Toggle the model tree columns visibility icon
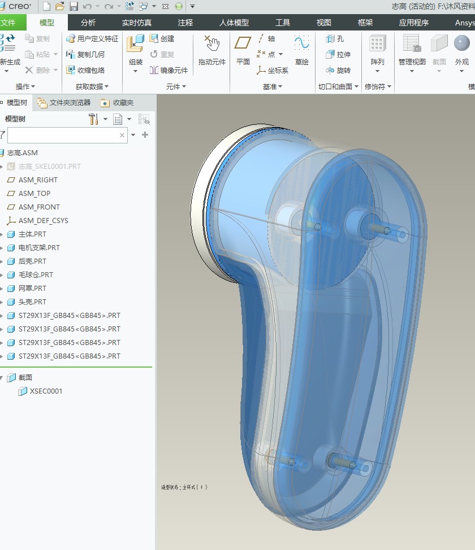The image size is (475, 550). point(144,119)
